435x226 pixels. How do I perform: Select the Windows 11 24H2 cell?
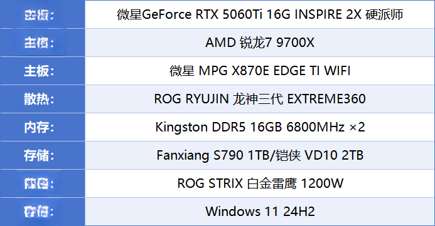[260, 212]
